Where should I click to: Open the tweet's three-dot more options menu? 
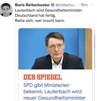(92, 5)
